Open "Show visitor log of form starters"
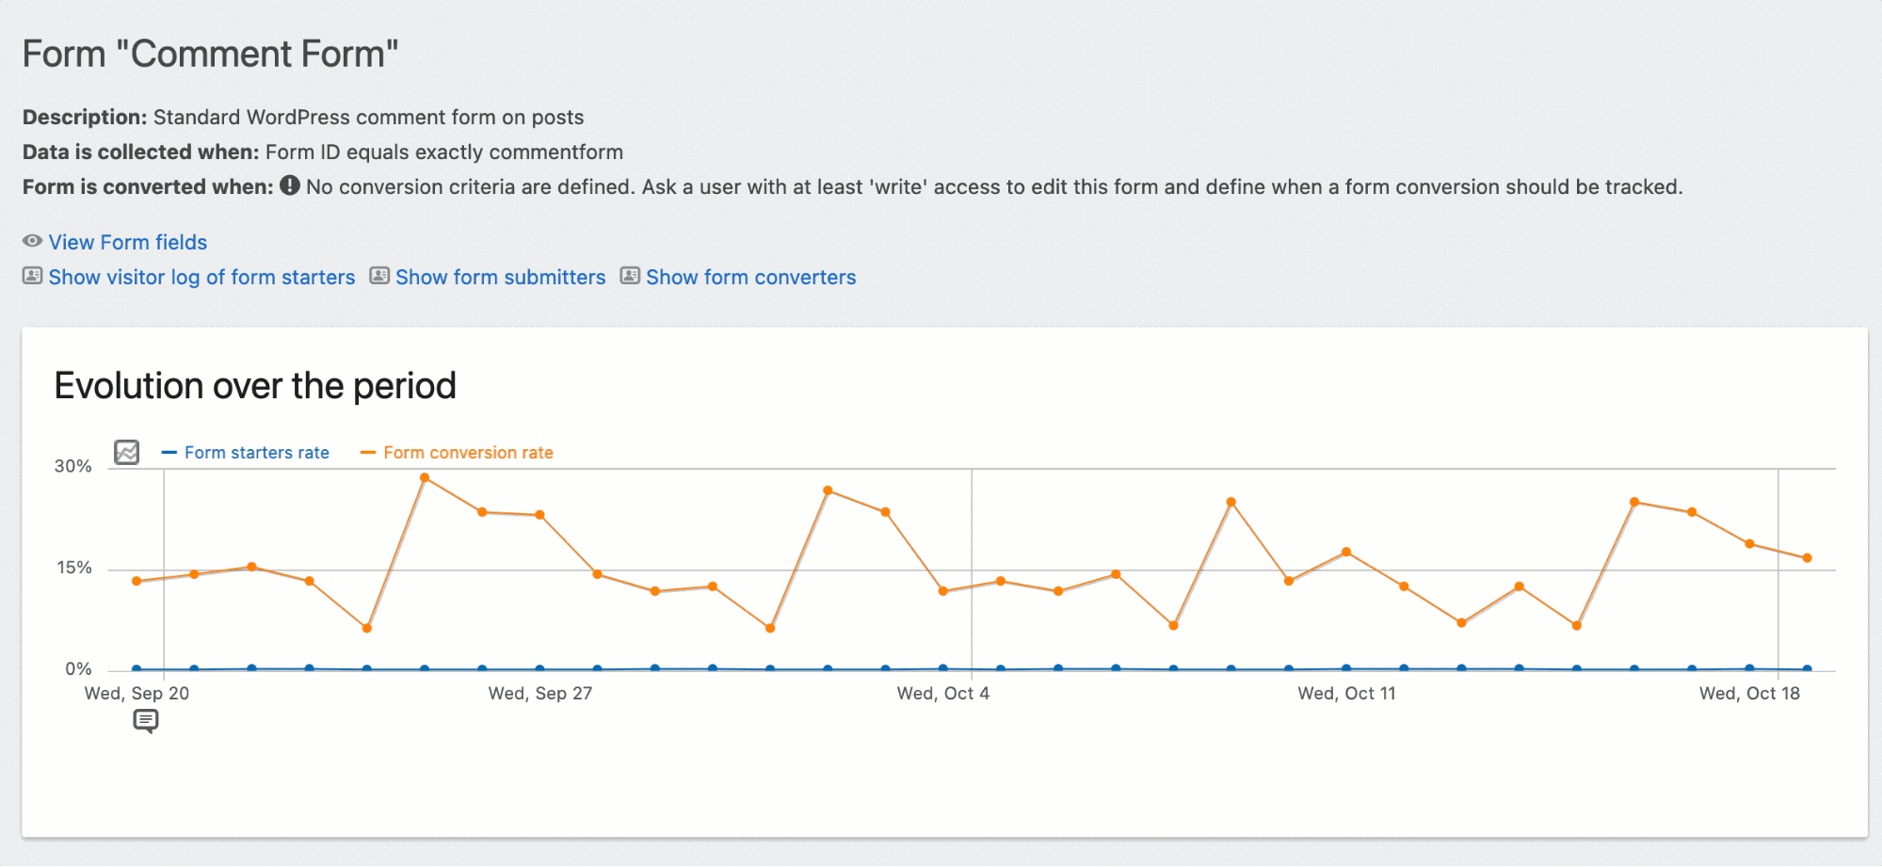1882x867 pixels. pos(201,276)
